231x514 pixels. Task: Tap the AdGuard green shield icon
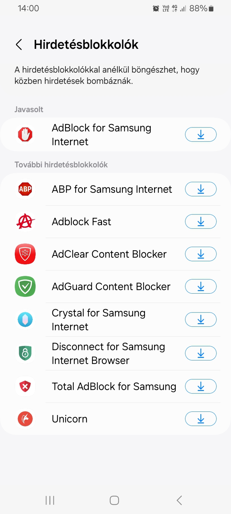[x=25, y=287]
